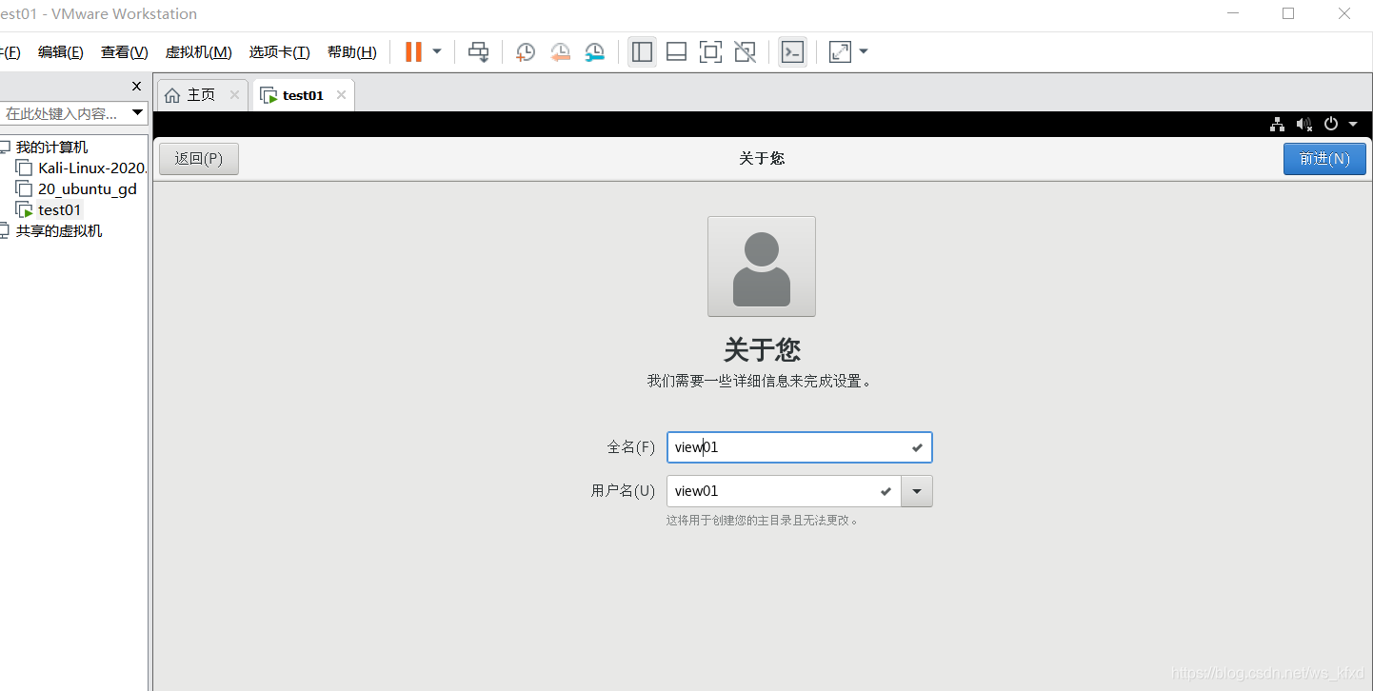
Task: Click the library search input field
Action: [63, 113]
